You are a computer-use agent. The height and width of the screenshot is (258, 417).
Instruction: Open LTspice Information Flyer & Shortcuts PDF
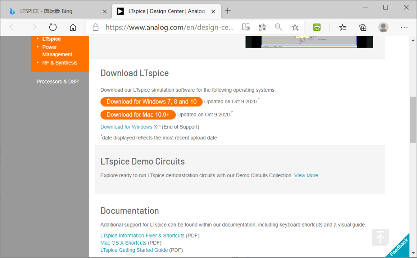click(142, 236)
